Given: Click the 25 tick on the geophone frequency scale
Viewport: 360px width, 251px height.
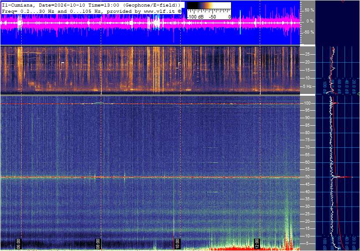Looking at the screenshot, I should [x=307, y=54].
